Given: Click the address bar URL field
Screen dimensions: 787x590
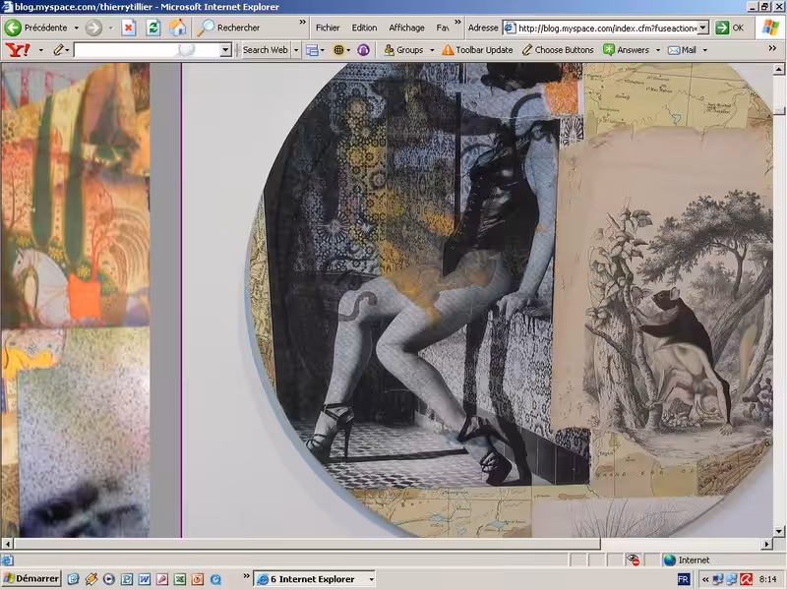Looking at the screenshot, I should coord(607,29).
